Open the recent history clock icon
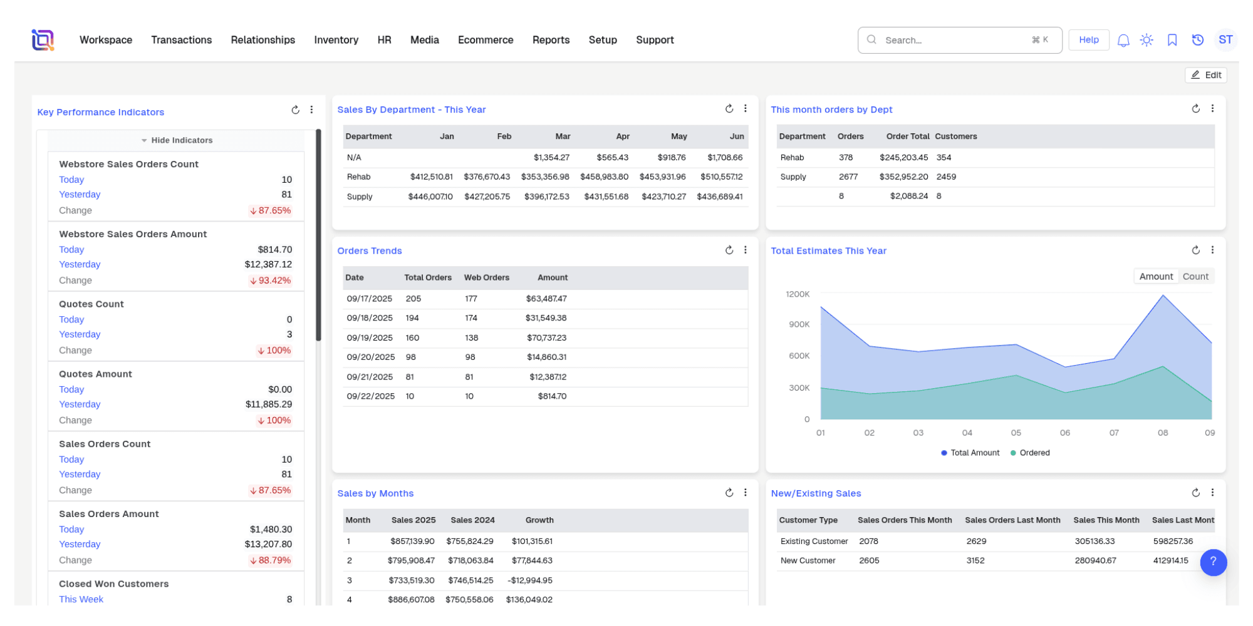Viewport: 1253px width, 626px height. pyautogui.click(x=1197, y=40)
